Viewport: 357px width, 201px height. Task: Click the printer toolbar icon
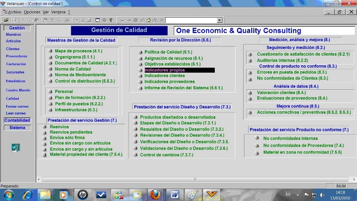[x=76, y=20]
